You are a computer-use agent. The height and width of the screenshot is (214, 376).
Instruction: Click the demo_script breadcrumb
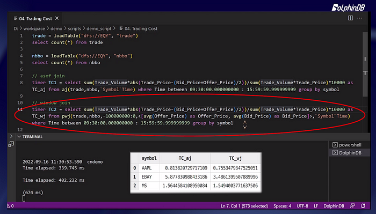click(x=99, y=28)
